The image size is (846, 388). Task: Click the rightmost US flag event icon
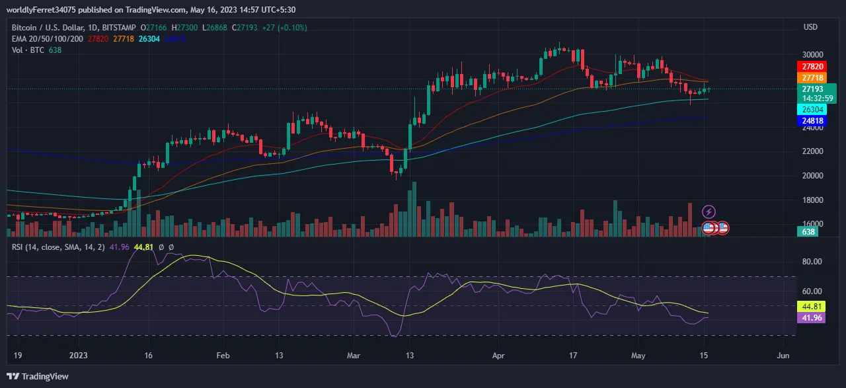click(x=722, y=228)
